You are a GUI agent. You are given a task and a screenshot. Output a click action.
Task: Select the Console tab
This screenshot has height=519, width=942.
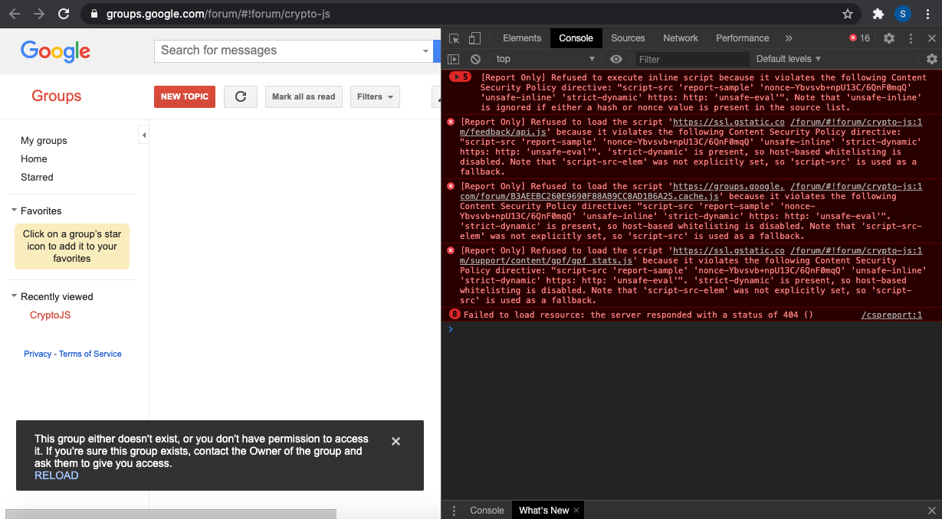(576, 38)
